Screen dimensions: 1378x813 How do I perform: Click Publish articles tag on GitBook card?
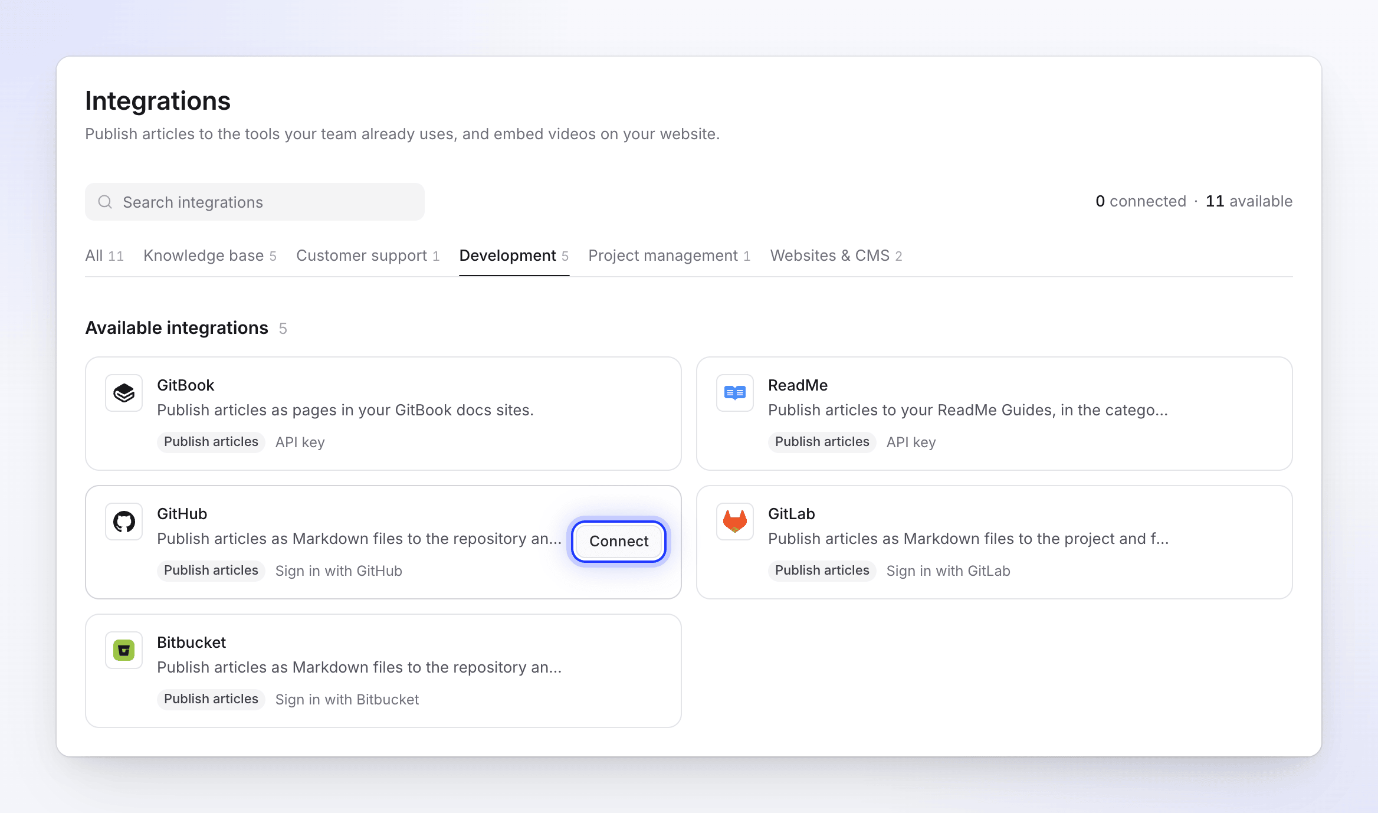[211, 442]
